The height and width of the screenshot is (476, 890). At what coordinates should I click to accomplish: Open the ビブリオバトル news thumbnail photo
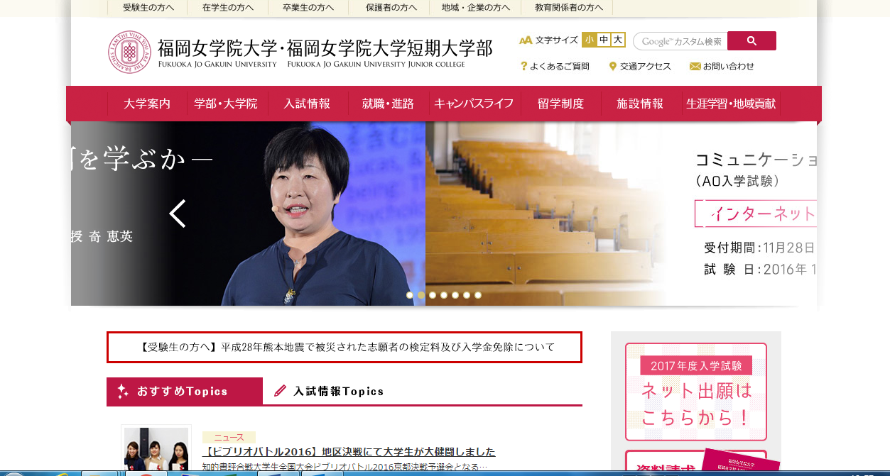click(x=156, y=450)
